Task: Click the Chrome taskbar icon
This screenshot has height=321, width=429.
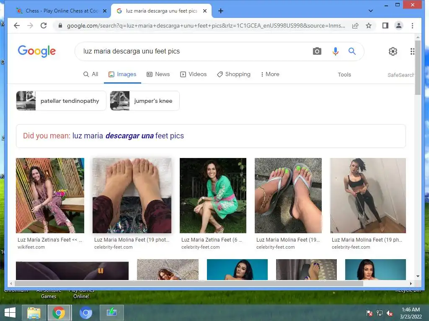Action: pyautogui.click(x=59, y=313)
